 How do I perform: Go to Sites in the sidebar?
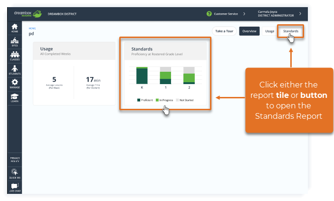pyautogui.click(x=14, y=42)
